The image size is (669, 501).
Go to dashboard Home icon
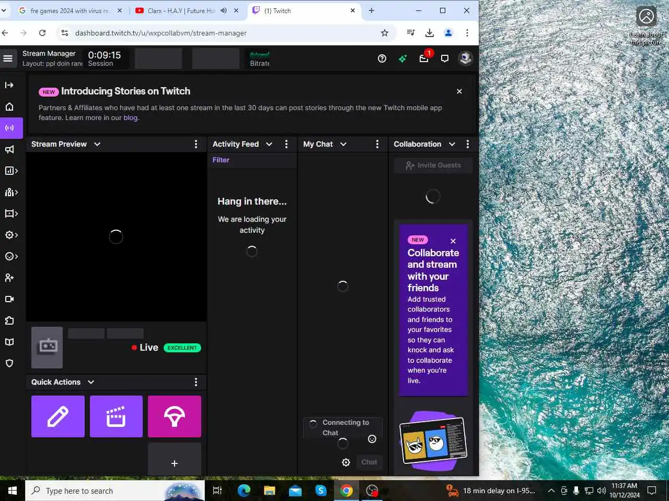tap(9, 106)
